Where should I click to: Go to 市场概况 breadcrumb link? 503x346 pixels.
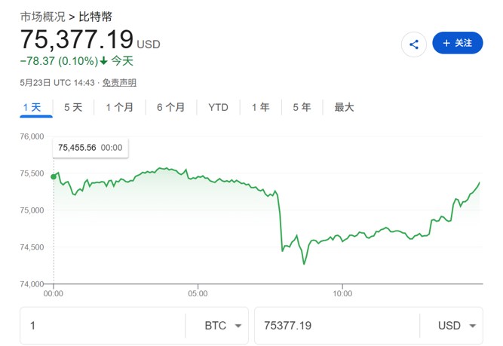(x=43, y=17)
